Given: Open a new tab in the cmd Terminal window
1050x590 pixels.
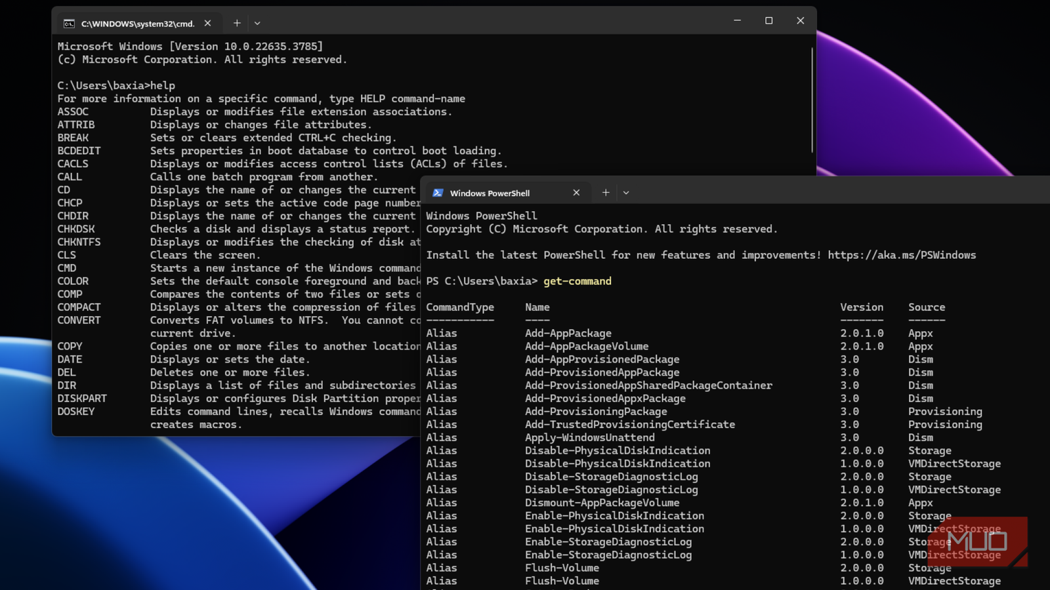Looking at the screenshot, I should pyautogui.click(x=236, y=23).
